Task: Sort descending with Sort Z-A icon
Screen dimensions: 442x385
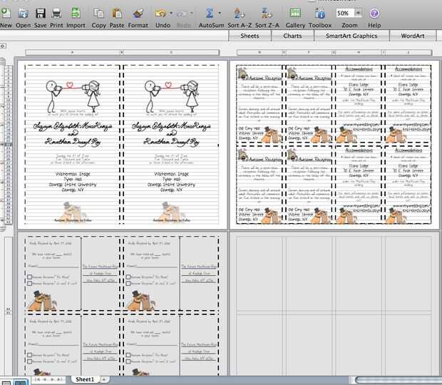Action: coord(267,14)
